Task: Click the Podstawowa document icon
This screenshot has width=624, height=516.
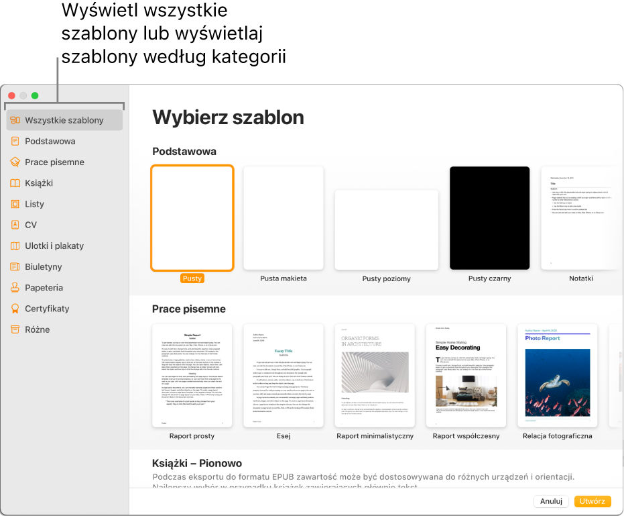Action: click(x=15, y=141)
